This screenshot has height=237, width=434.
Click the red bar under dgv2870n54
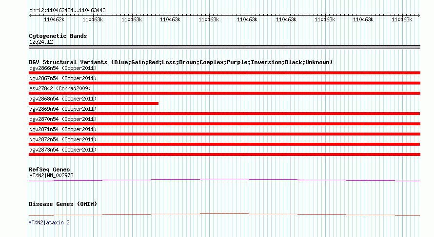[x=224, y=124]
